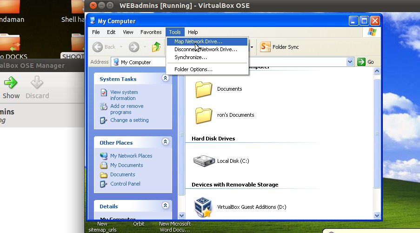
Task: Open the File menu
Action: pos(96,32)
